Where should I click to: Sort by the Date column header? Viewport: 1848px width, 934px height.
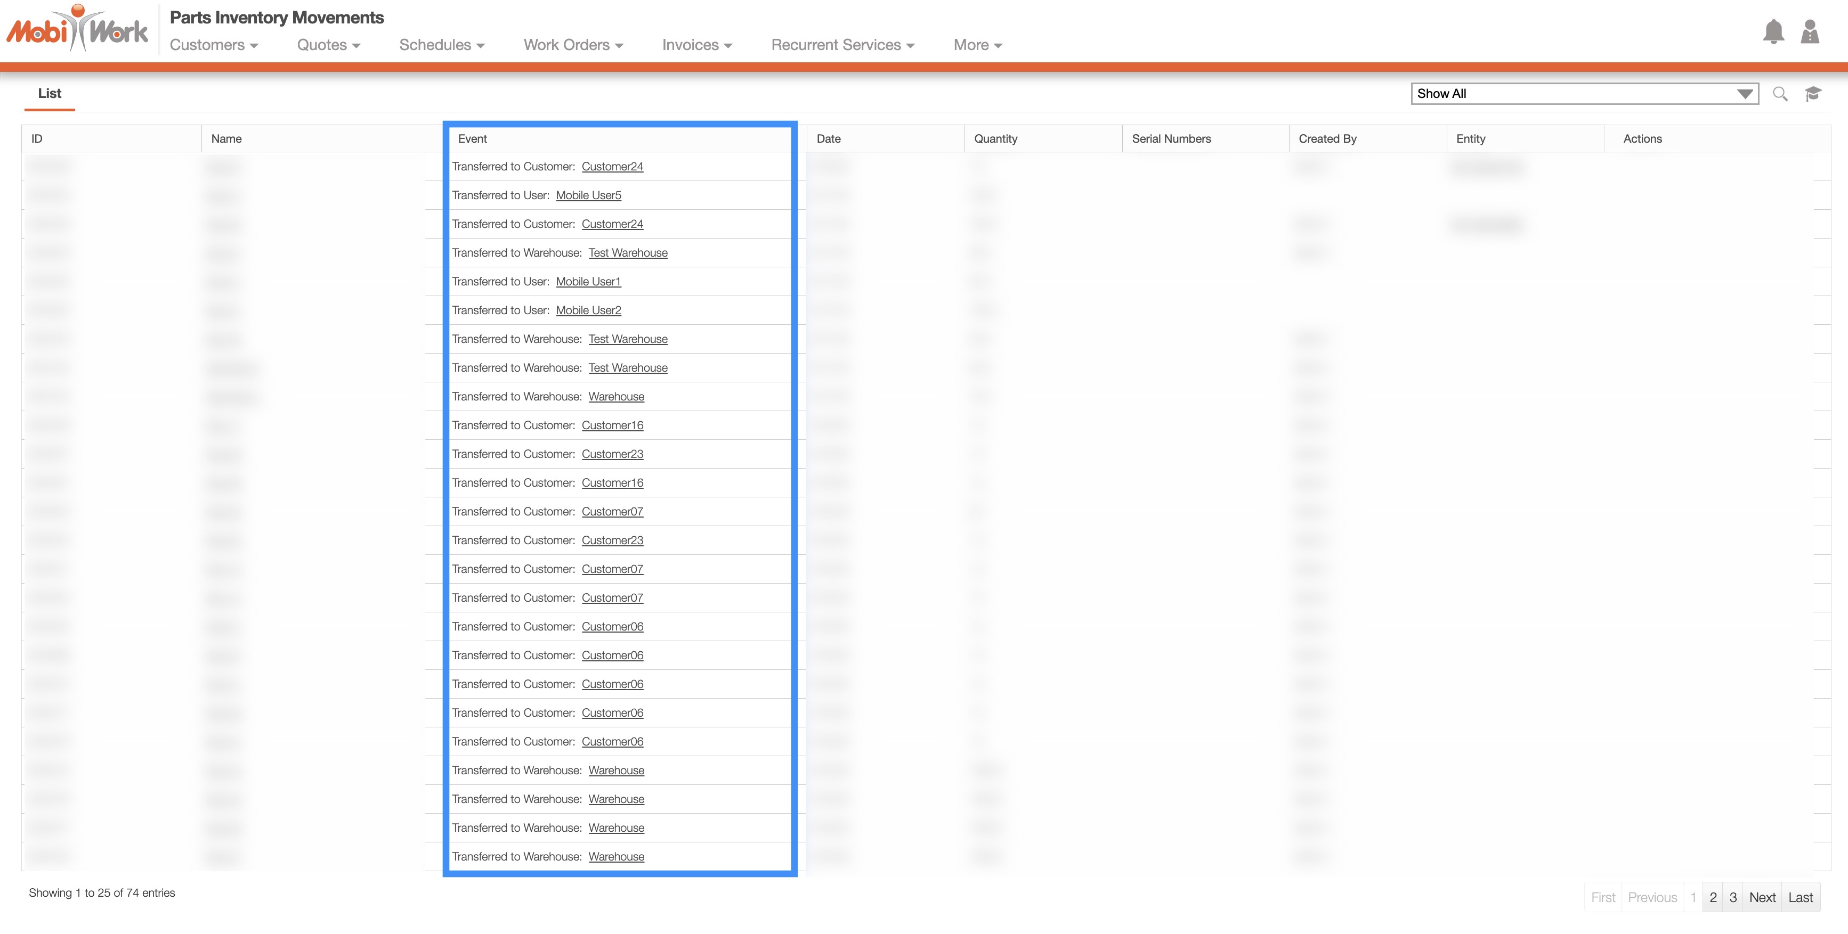click(x=828, y=139)
